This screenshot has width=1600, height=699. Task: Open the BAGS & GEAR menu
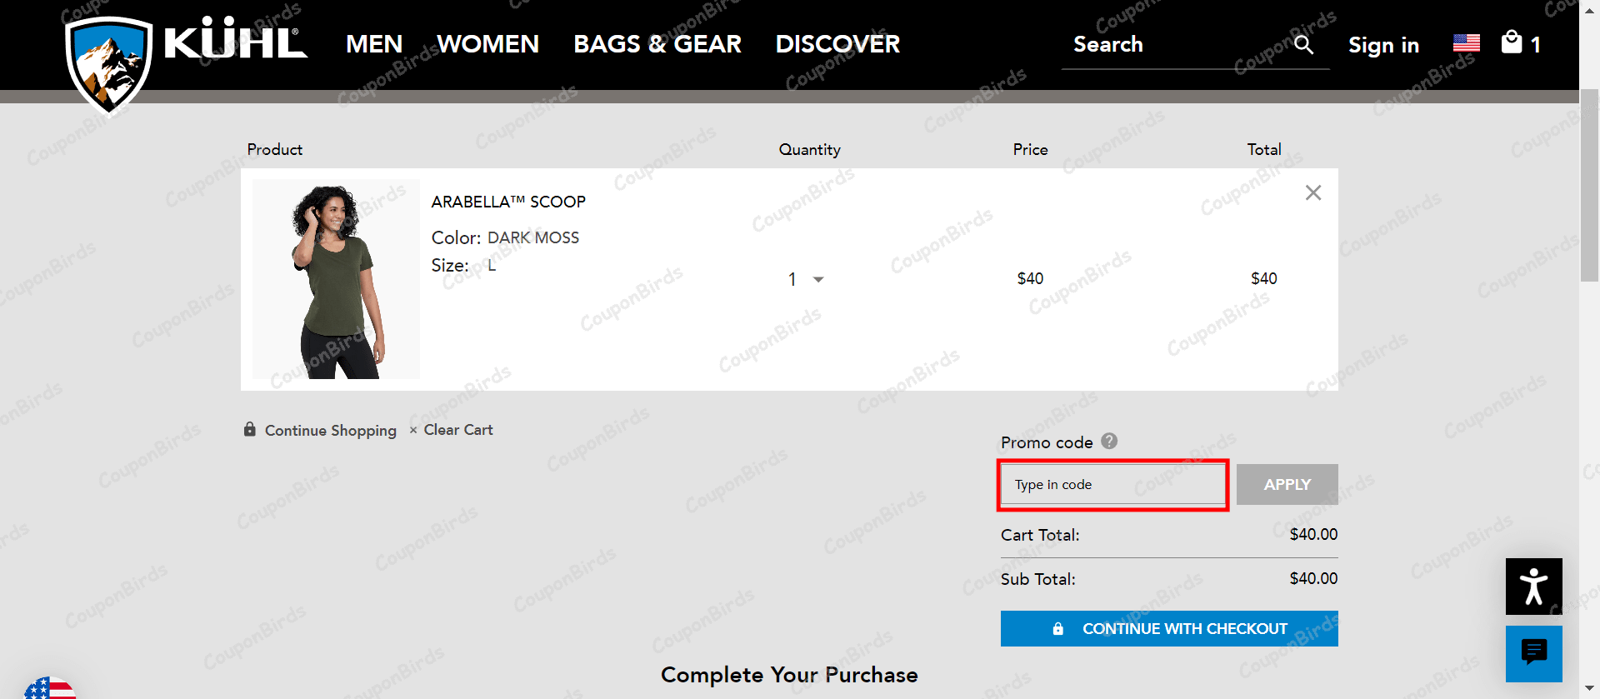coord(657,43)
